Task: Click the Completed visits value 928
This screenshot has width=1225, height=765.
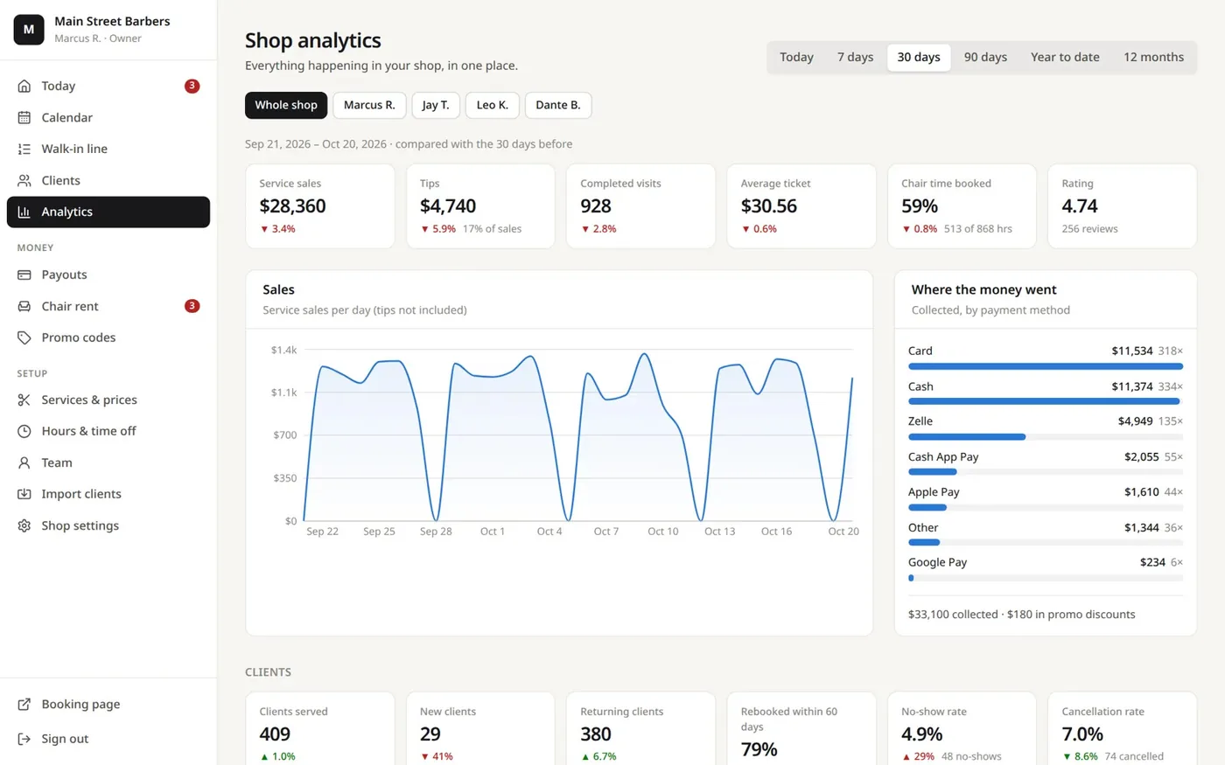Action: coord(596,206)
